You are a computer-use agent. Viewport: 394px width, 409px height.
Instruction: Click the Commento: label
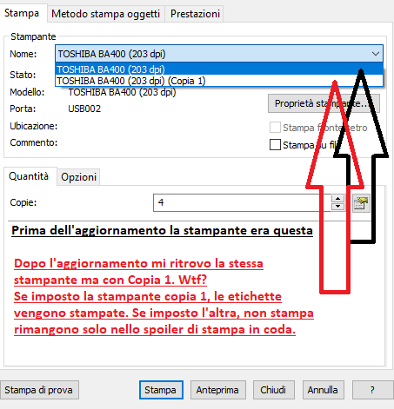[x=34, y=142]
